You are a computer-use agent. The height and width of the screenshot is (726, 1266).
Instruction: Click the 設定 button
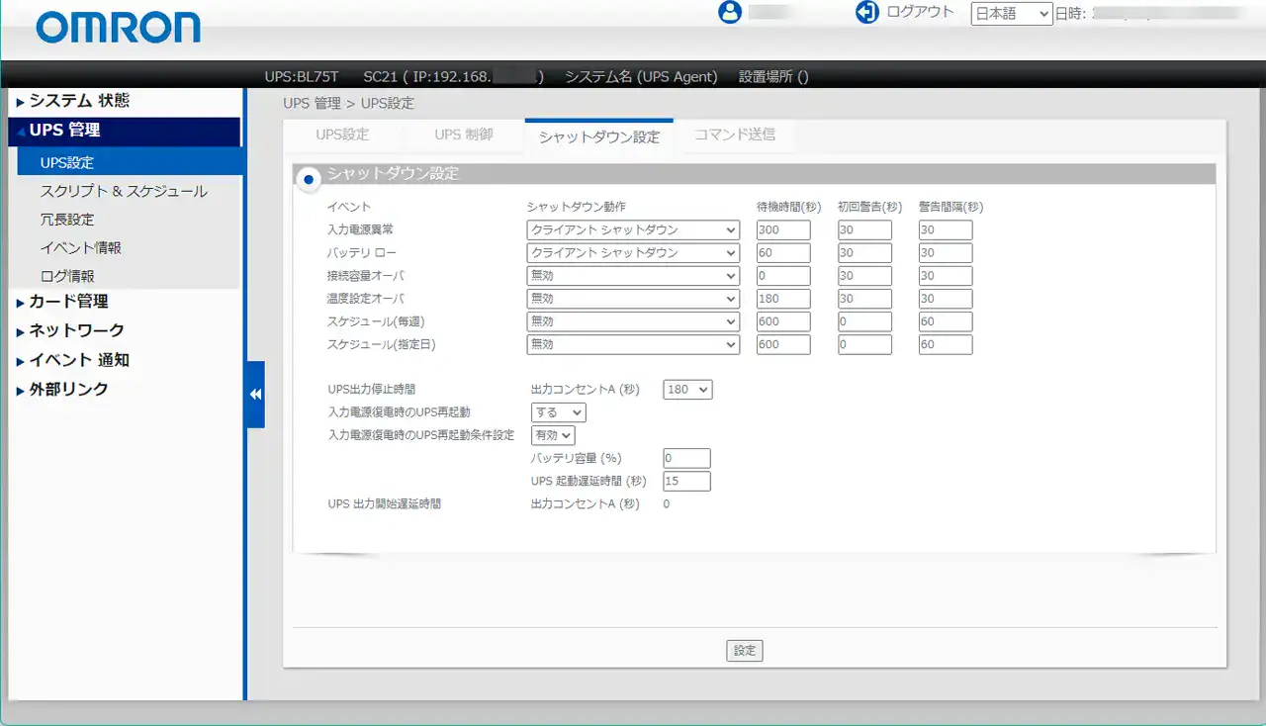(x=745, y=651)
